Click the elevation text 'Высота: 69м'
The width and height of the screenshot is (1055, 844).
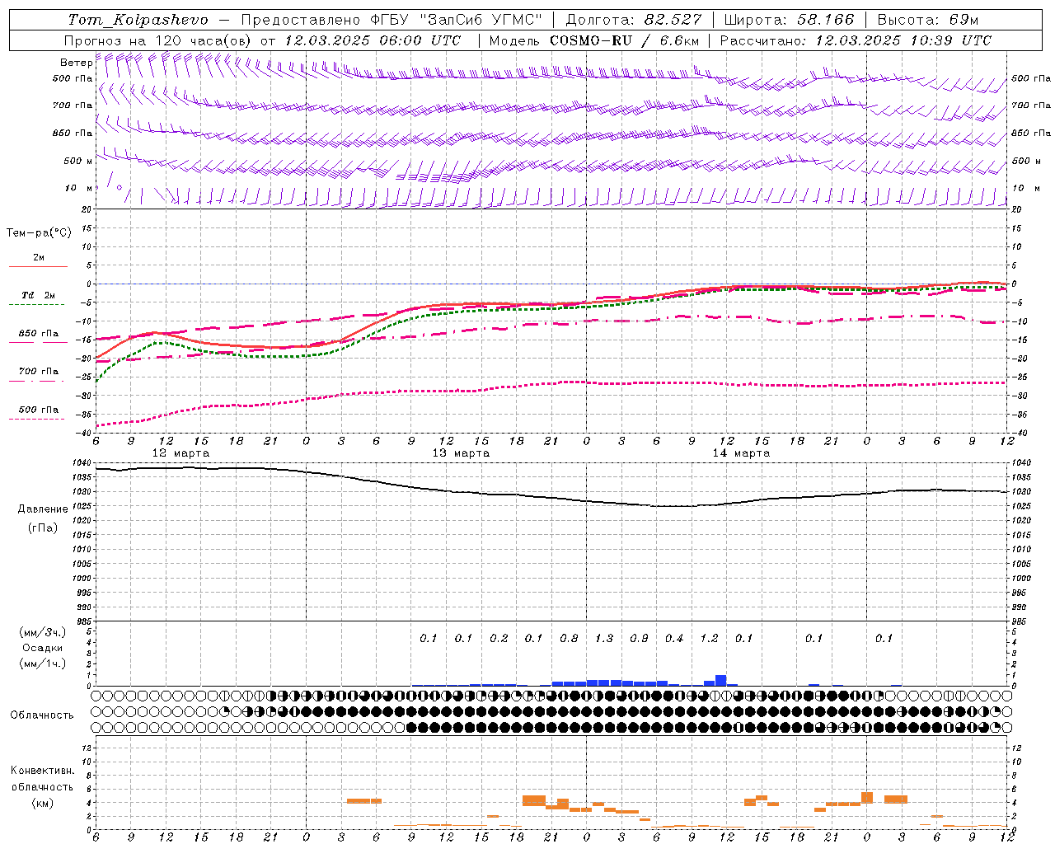928,20
